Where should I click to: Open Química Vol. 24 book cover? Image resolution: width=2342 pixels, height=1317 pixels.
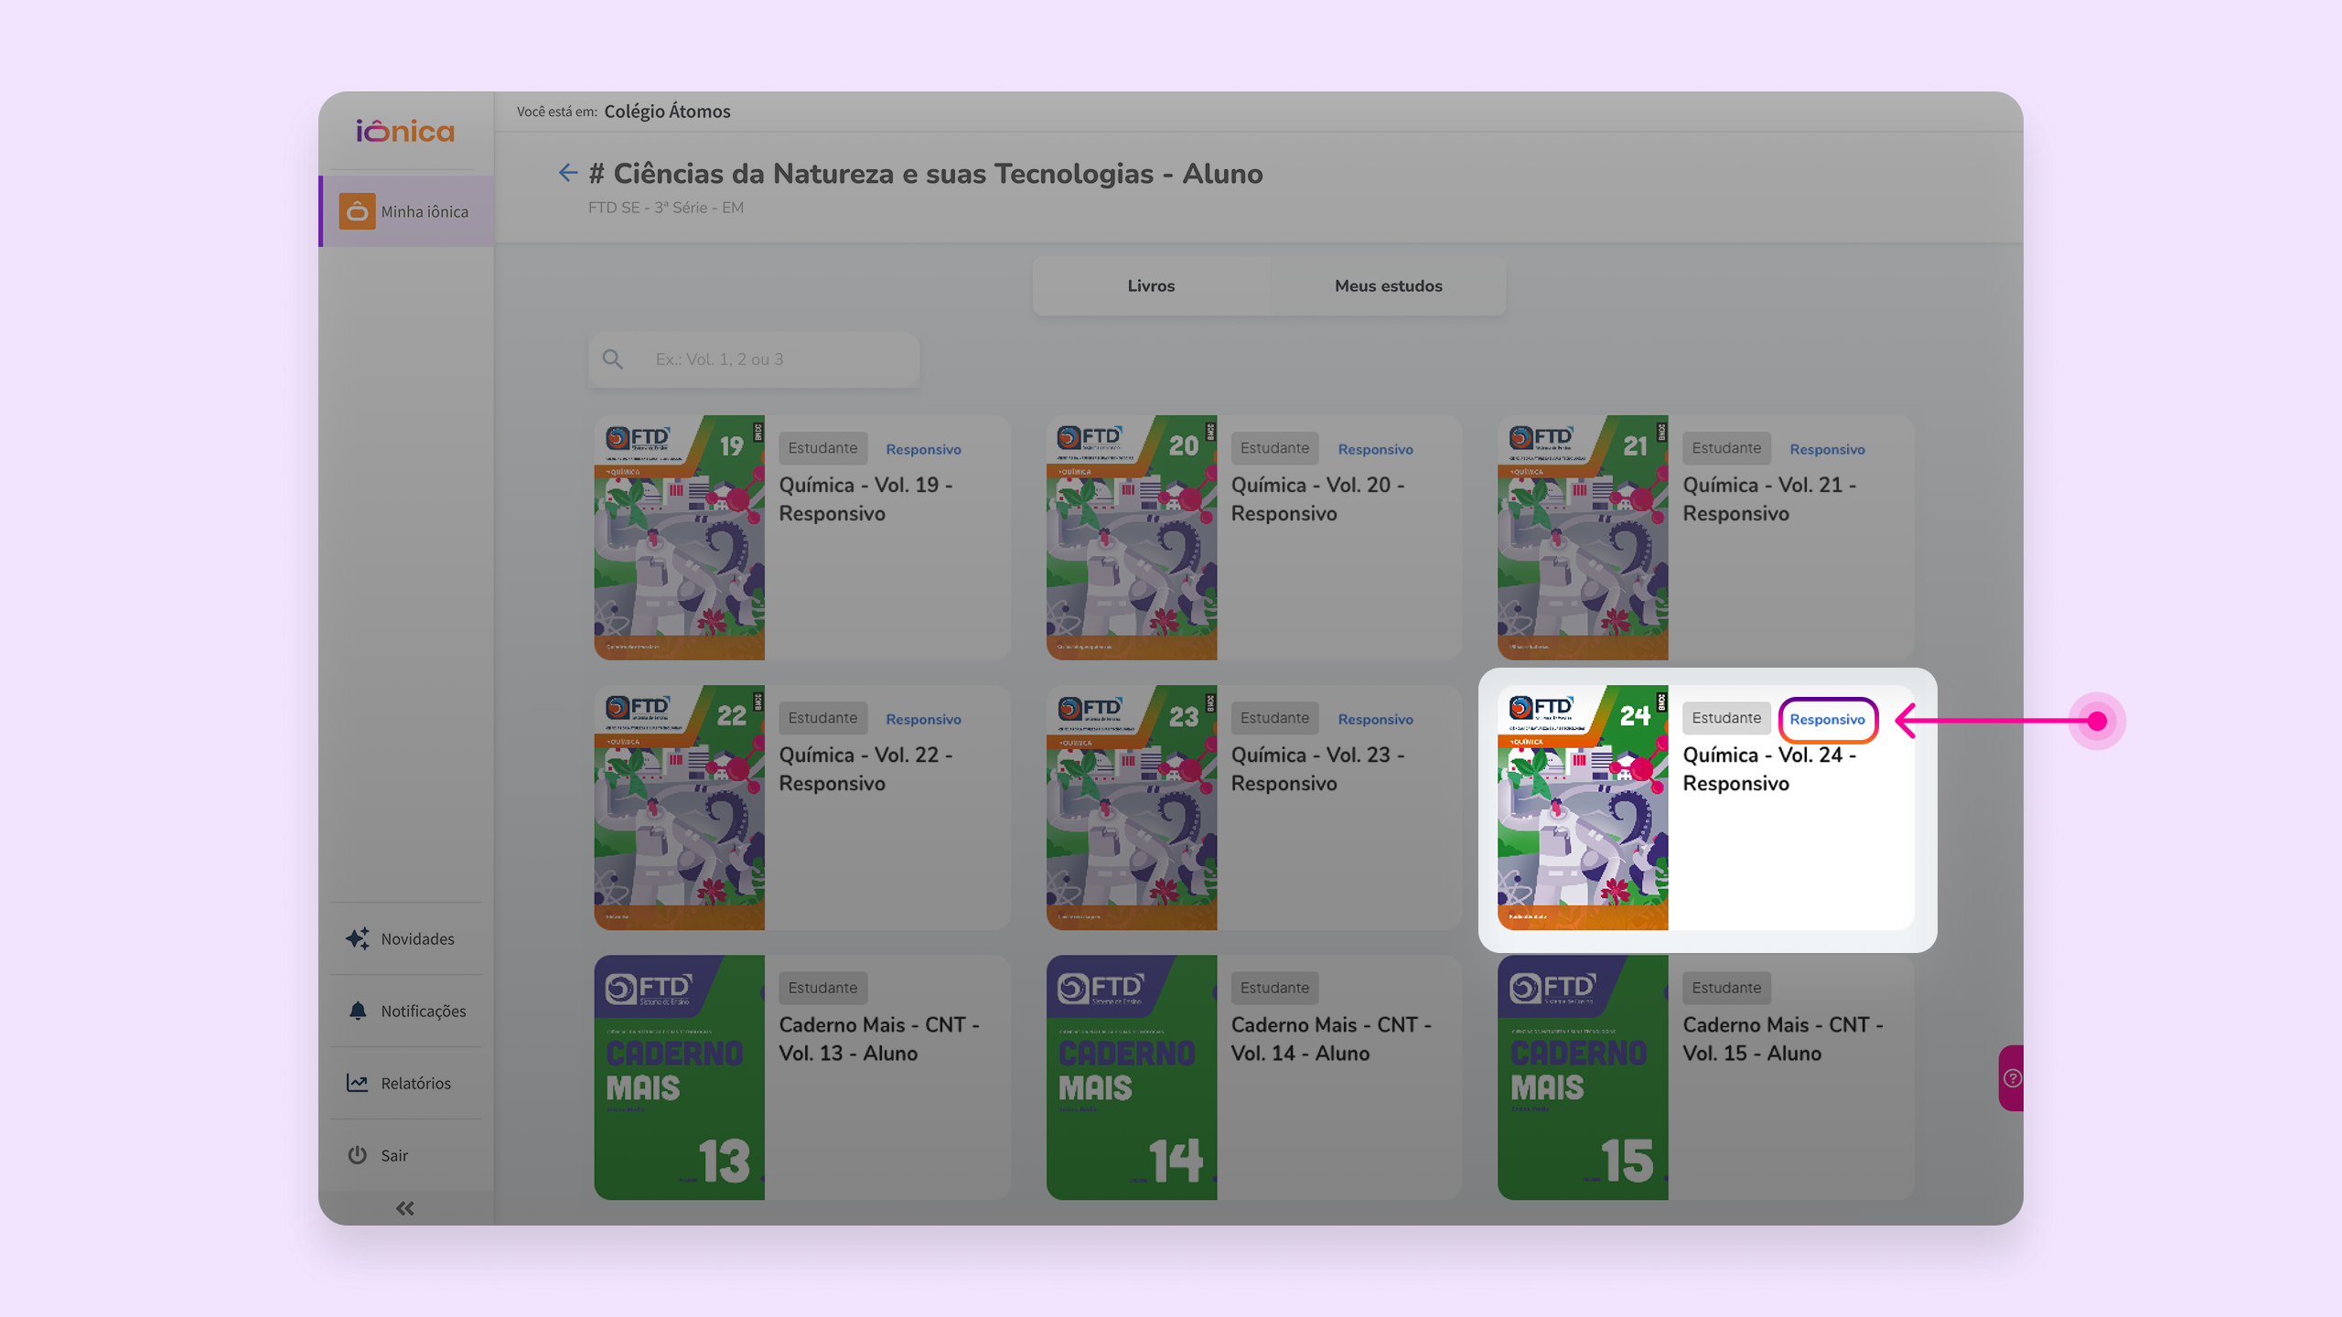pos(1583,808)
